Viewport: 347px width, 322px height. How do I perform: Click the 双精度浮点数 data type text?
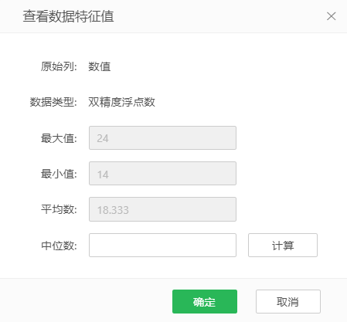[121, 102]
